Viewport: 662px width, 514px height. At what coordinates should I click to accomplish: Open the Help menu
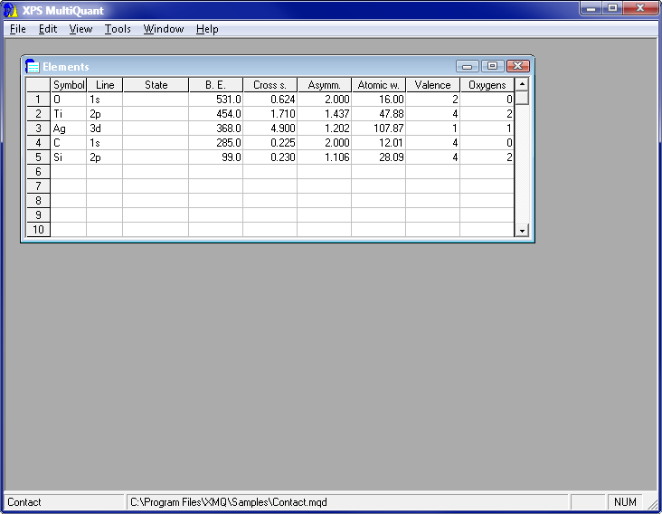click(x=207, y=29)
